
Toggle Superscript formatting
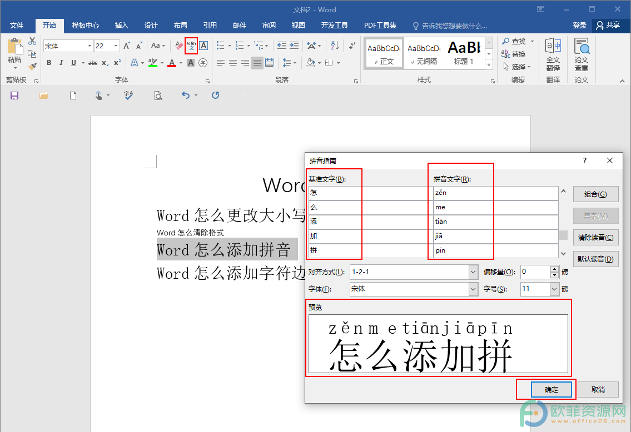coord(117,63)
